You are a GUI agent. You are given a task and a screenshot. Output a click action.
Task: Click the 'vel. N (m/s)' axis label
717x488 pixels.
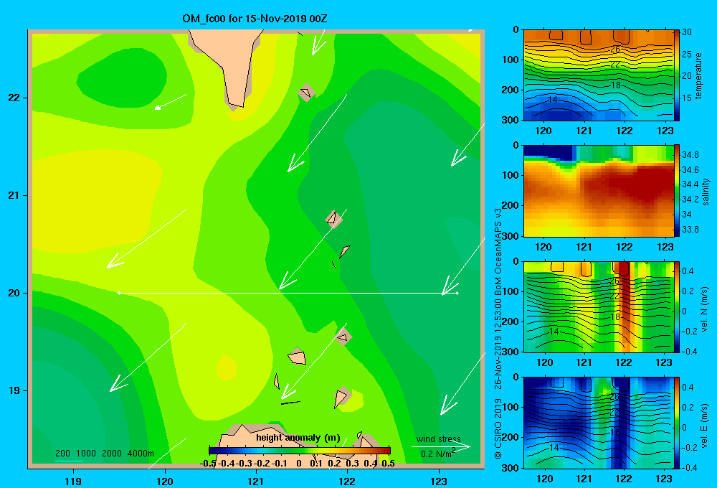[705, 309]
